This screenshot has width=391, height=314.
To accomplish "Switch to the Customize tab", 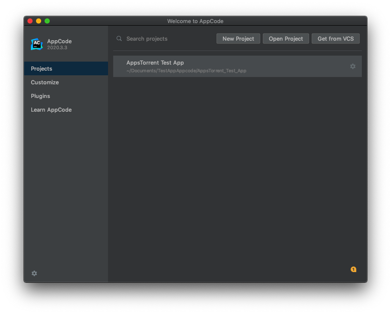I will [66, 82].
